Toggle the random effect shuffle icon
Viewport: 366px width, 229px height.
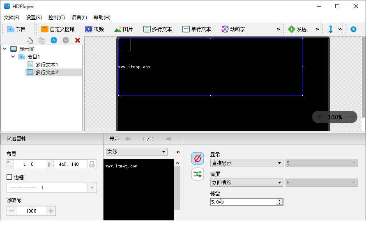198,174
